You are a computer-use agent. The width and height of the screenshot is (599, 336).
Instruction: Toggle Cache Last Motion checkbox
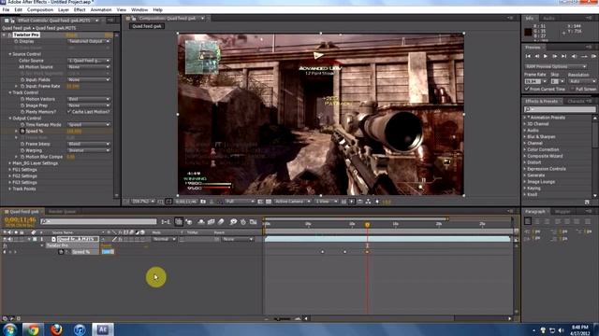69,112
